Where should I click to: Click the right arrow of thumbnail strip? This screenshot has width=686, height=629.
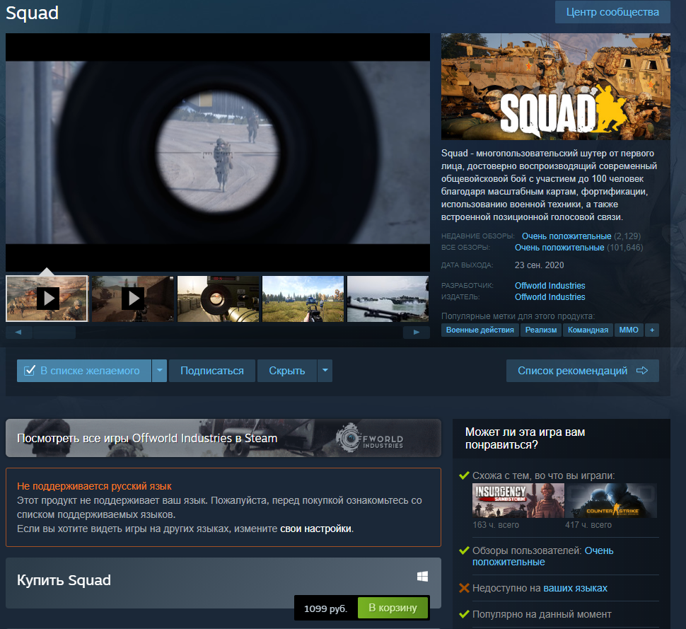[417, 333]
